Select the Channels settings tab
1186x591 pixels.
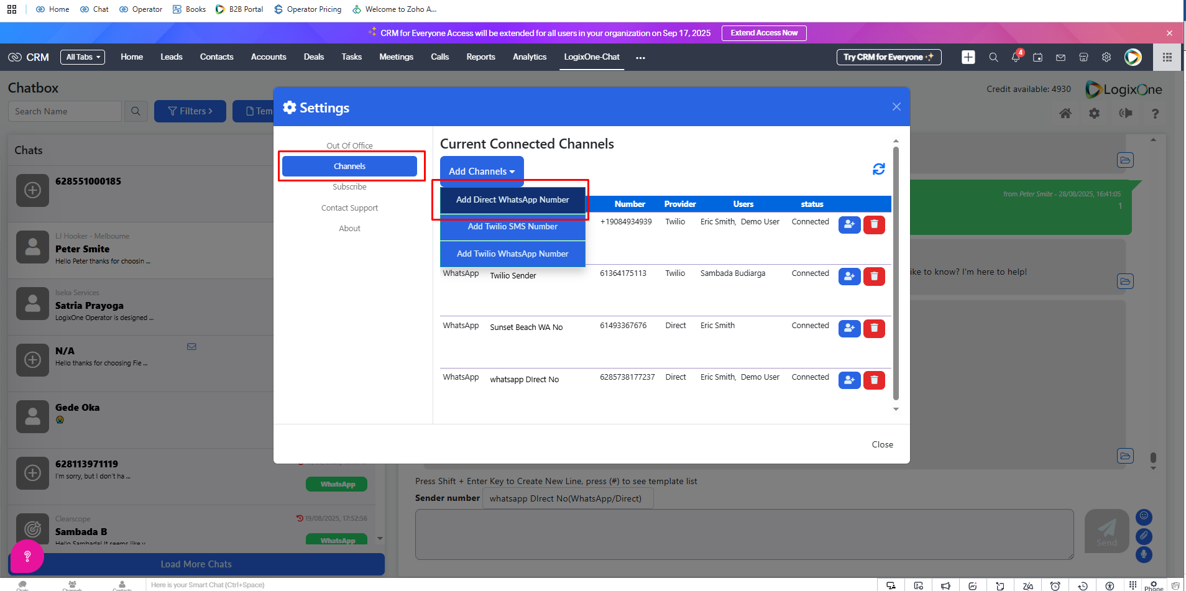[349, 166]
